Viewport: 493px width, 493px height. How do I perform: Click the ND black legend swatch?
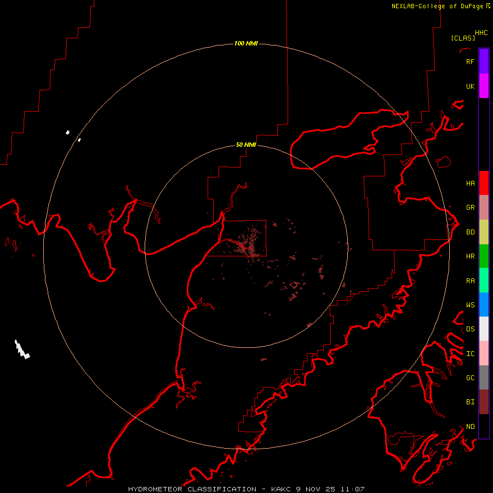[484, 426]
